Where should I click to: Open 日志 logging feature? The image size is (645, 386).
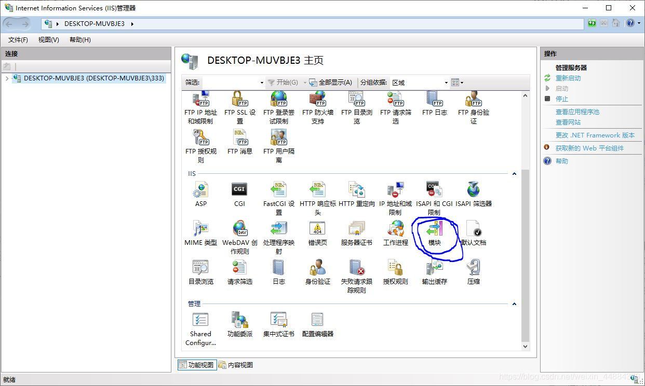click(278, 272)
